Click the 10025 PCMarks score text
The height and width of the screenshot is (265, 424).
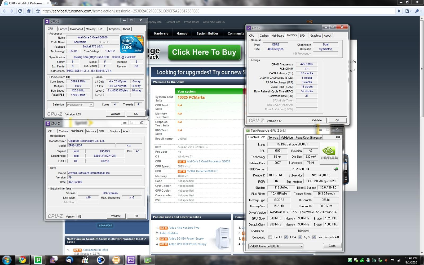[191, 98]
